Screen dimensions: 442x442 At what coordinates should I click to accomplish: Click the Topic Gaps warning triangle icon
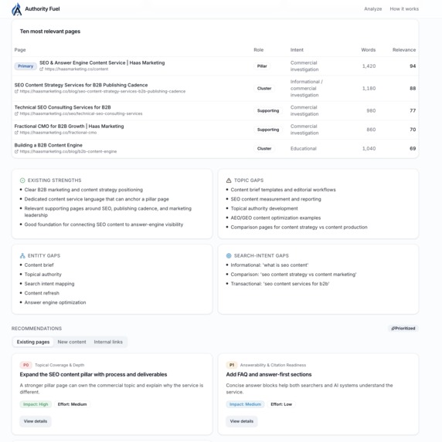pyautogui.click(x=229, y=181)
